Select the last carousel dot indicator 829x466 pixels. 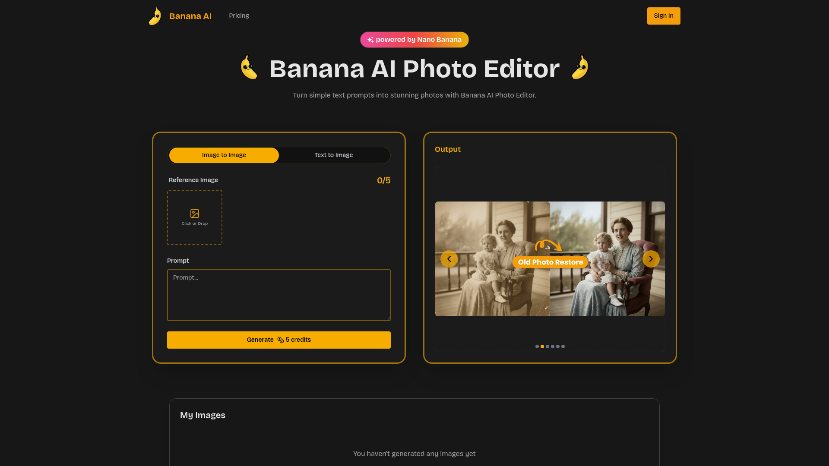pyautogui.click(x=563, y=346)
